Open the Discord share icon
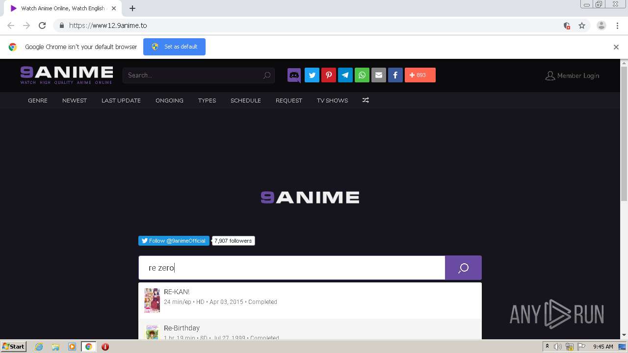The height and width of the screenshot is (353, 628). pos(294,75)
